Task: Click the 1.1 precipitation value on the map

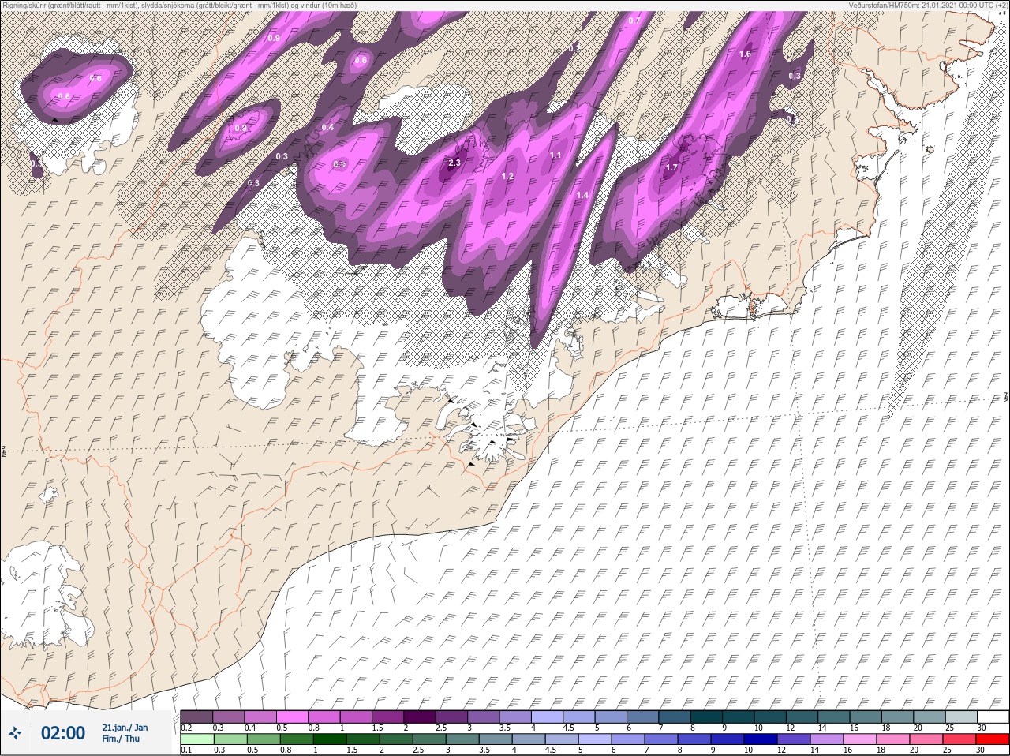Action: (555, 155)
